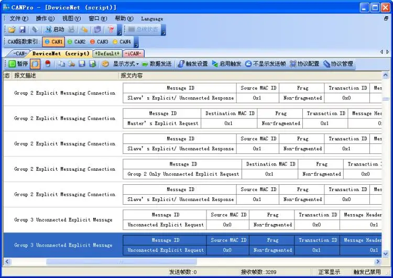Click the 触发设置 trigger settings icon
This screenshot has width=393, height=278.
click(181, 64)
